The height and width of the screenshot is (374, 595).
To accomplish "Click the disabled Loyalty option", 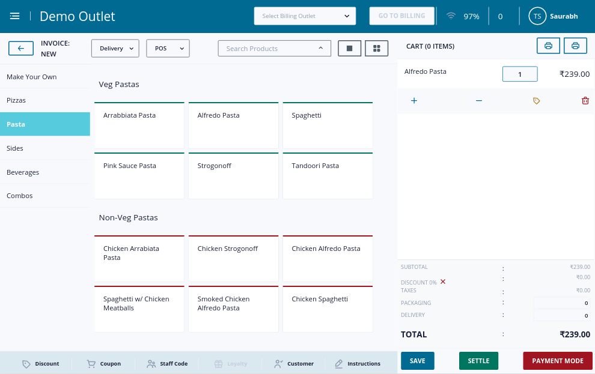I will pos(230,364).
